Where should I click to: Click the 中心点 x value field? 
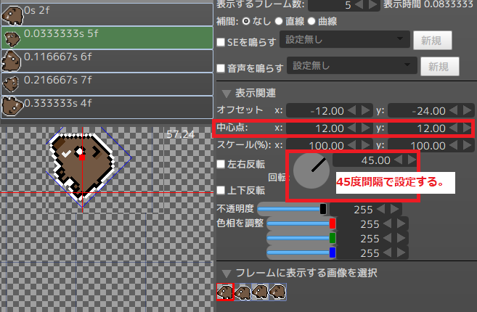click(316, 128)
